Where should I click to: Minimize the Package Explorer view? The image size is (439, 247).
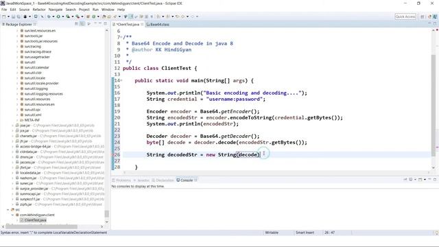point(100,23)
